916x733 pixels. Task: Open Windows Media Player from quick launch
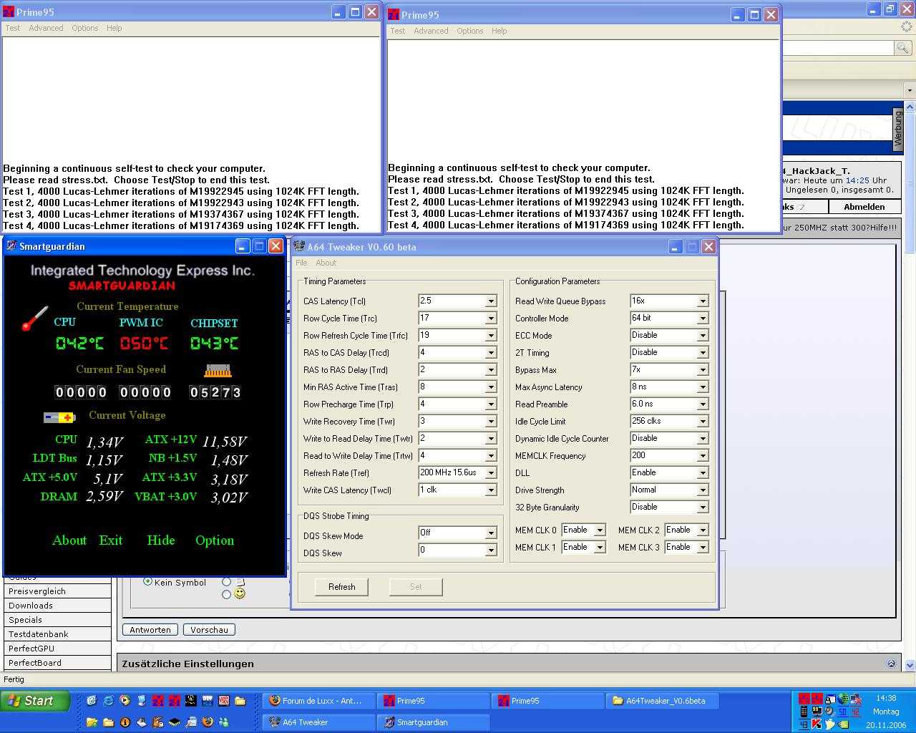coord(125,700)
